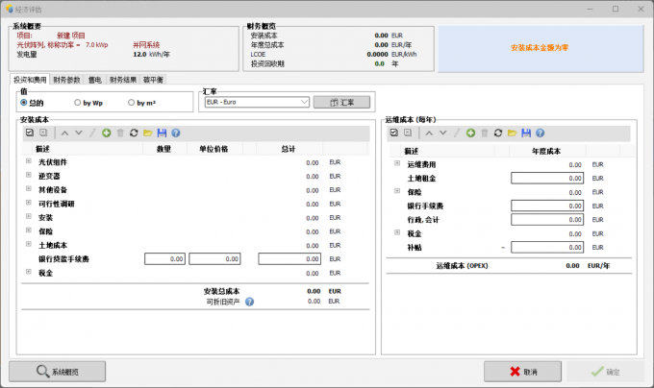Image resolution: width=654 pixels, height=388 pixels.
Task: Click the 银行手续费 annual cost field
Action: point(547,206)
